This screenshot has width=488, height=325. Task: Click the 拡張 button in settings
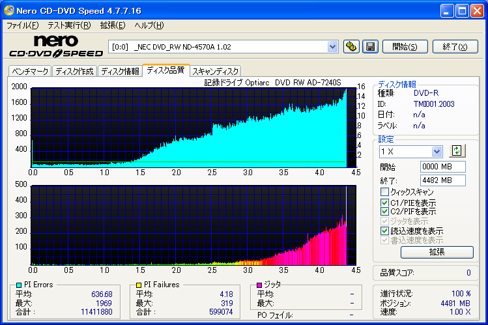[x=437, y=252]
